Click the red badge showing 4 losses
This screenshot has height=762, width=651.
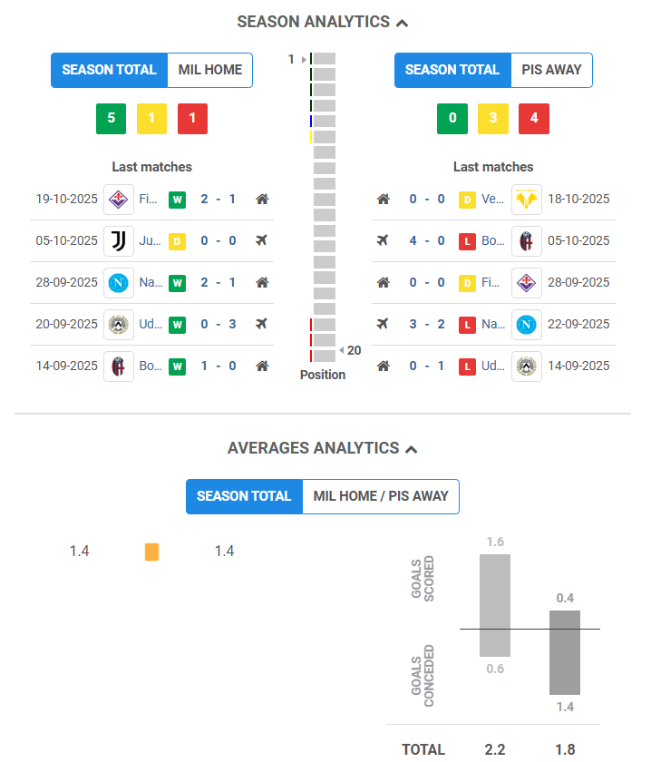[x=533, y=118]
